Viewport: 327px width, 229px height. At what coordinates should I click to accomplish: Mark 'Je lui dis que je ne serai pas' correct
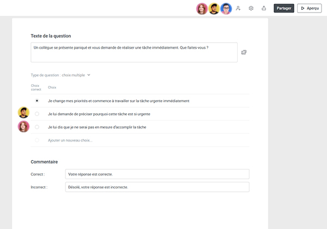tap(37, 127)
